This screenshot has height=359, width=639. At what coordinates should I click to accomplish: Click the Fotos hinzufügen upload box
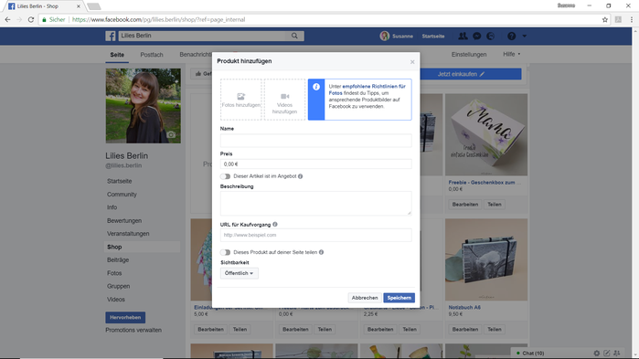(241, 100)
